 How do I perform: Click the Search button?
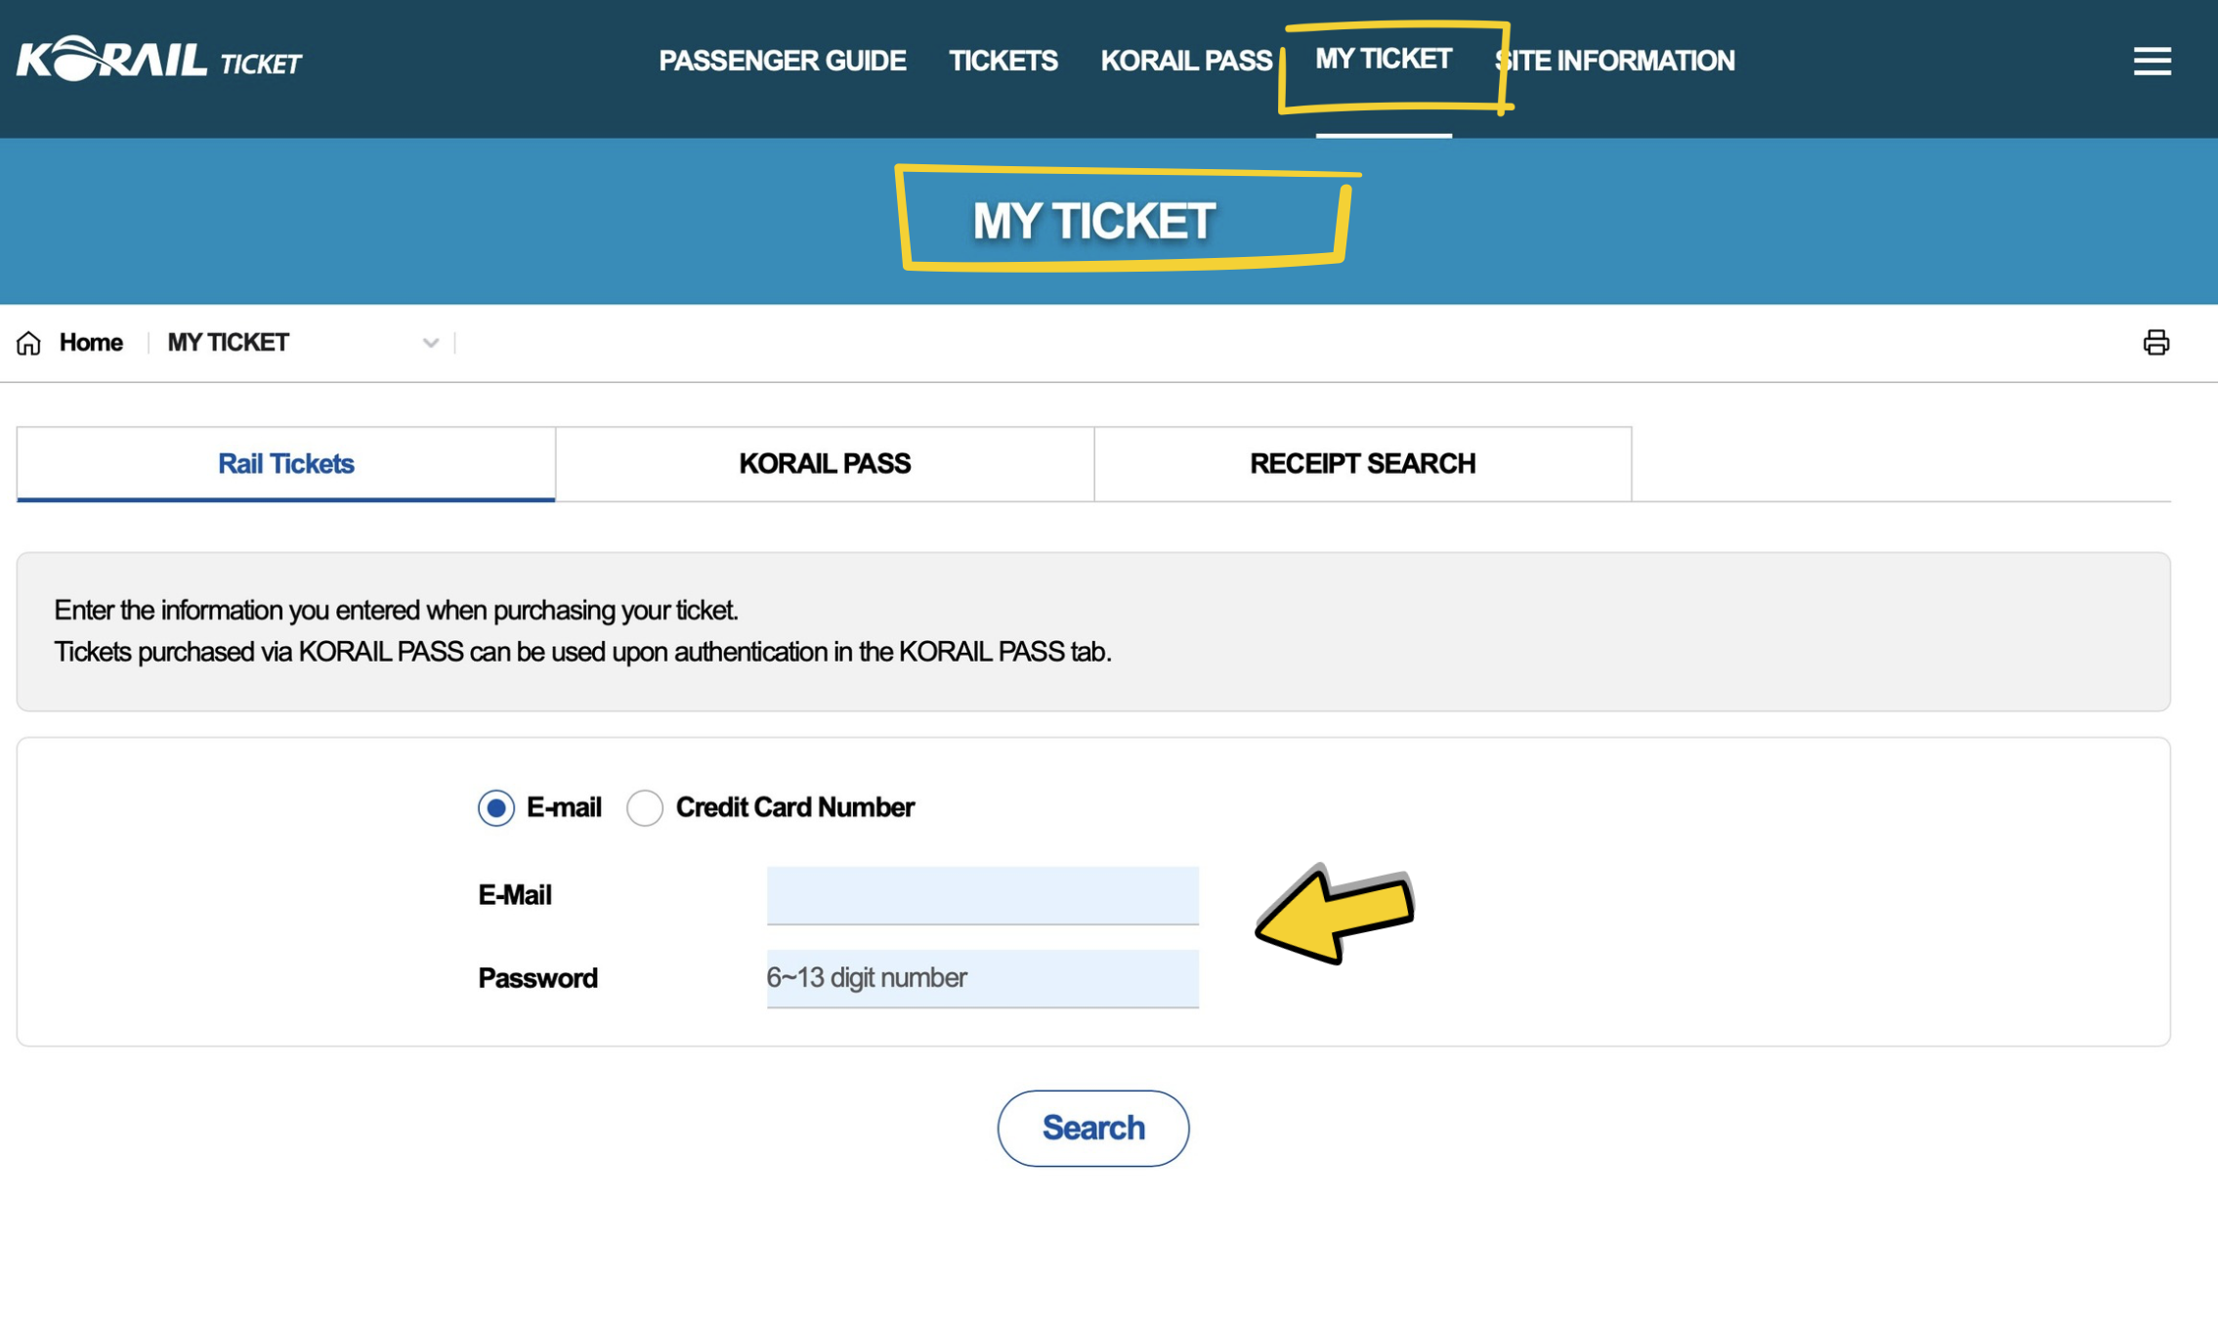tap(1092, 1128)
